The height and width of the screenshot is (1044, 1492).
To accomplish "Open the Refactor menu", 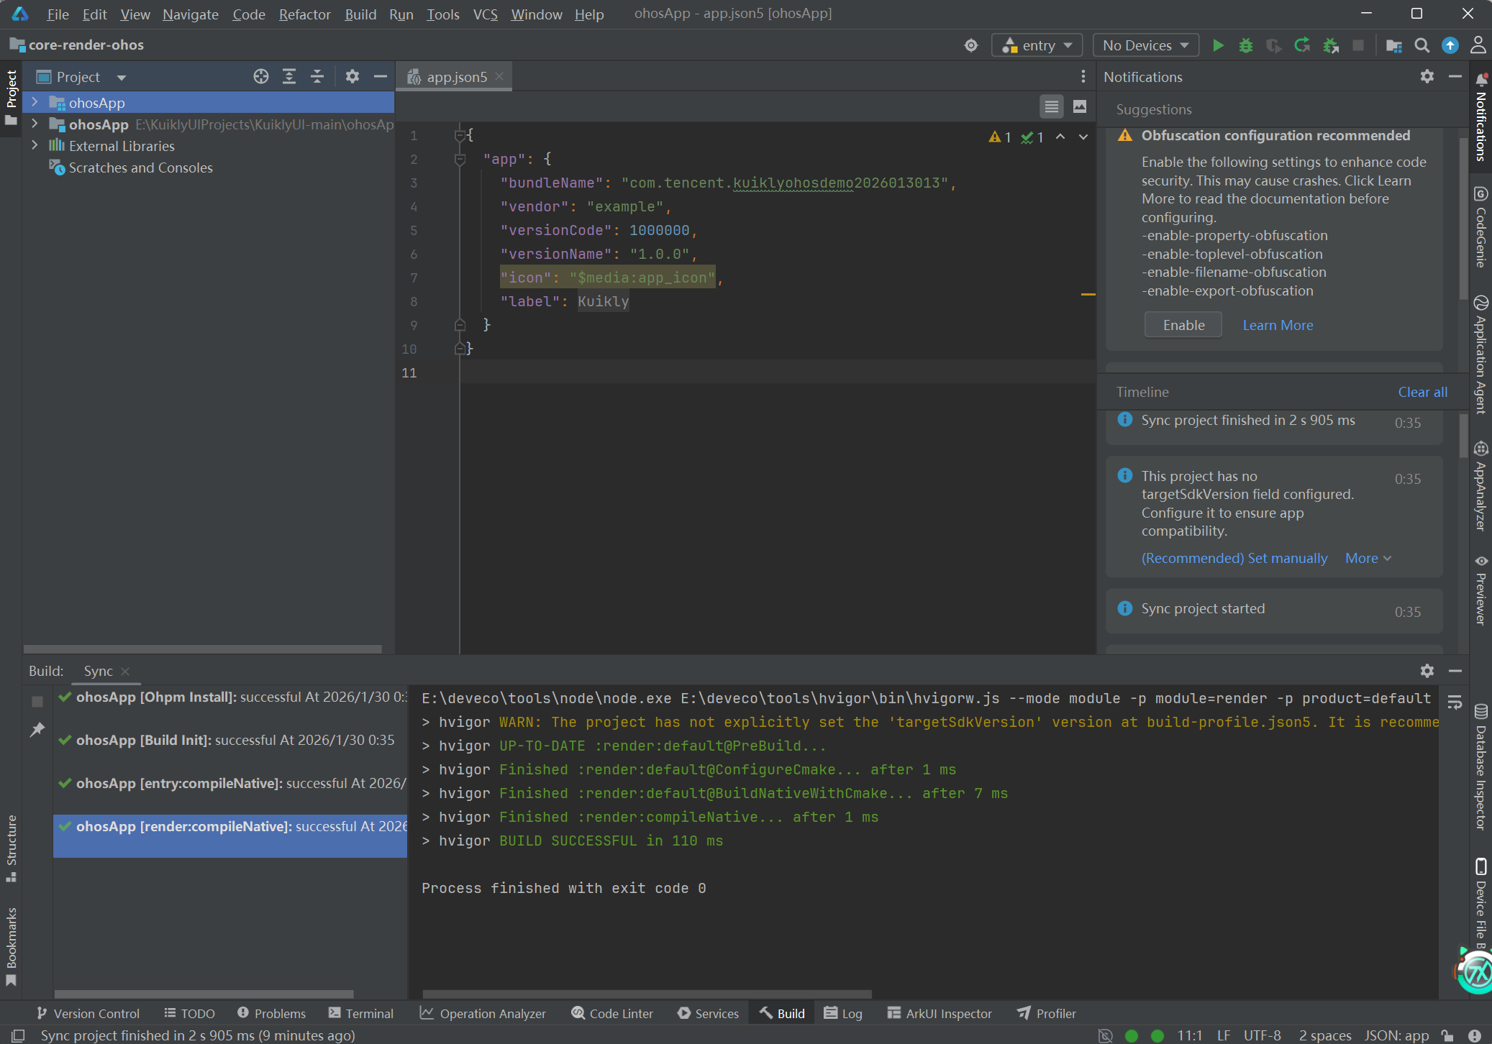I will (x=304, y=14).
